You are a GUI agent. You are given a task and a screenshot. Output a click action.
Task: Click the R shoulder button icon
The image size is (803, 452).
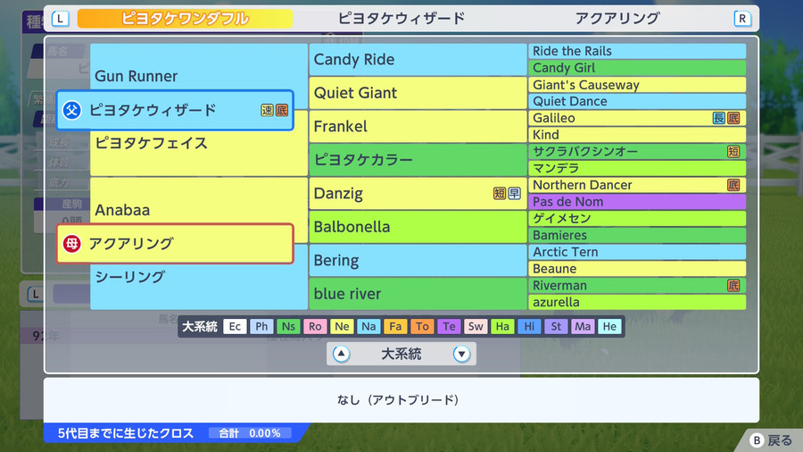pyautogui.click(x=742, y=19)
